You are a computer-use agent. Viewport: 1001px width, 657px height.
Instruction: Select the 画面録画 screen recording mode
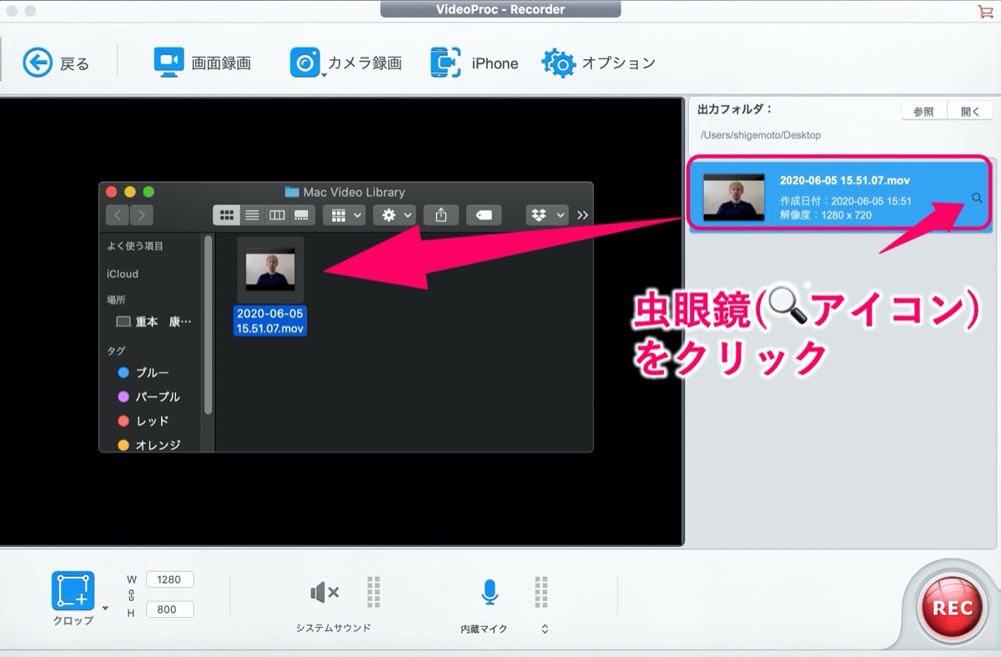[x=203, y=63]
